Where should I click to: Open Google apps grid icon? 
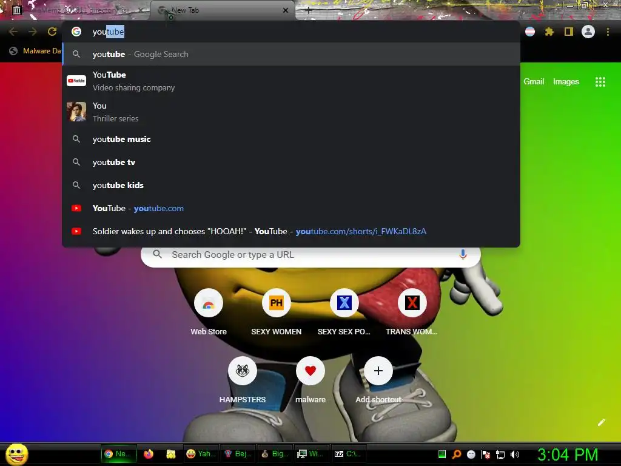(600, 82)
